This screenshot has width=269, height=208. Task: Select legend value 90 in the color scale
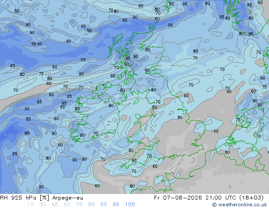coord(91,205)
